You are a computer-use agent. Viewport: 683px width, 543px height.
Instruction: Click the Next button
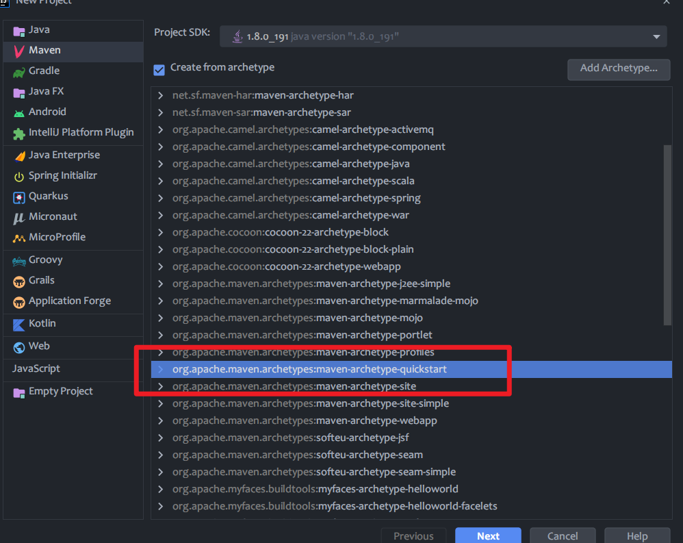pos(488,535)
